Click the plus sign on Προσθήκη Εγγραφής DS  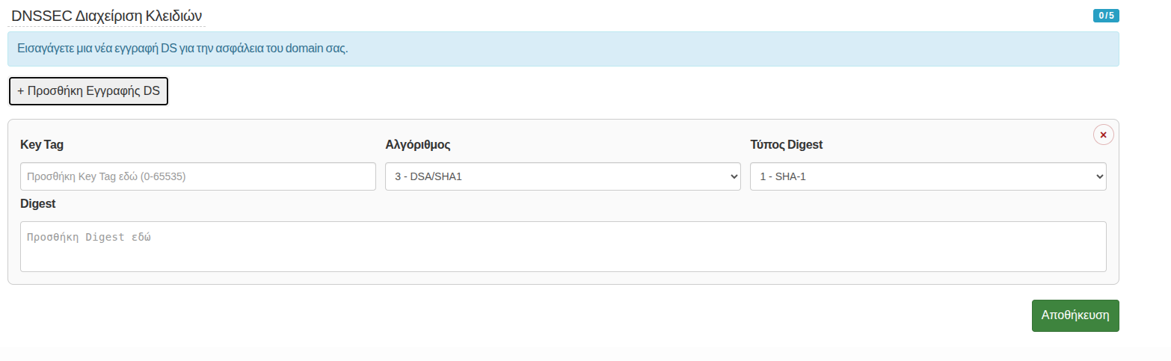tap(21, 90)
